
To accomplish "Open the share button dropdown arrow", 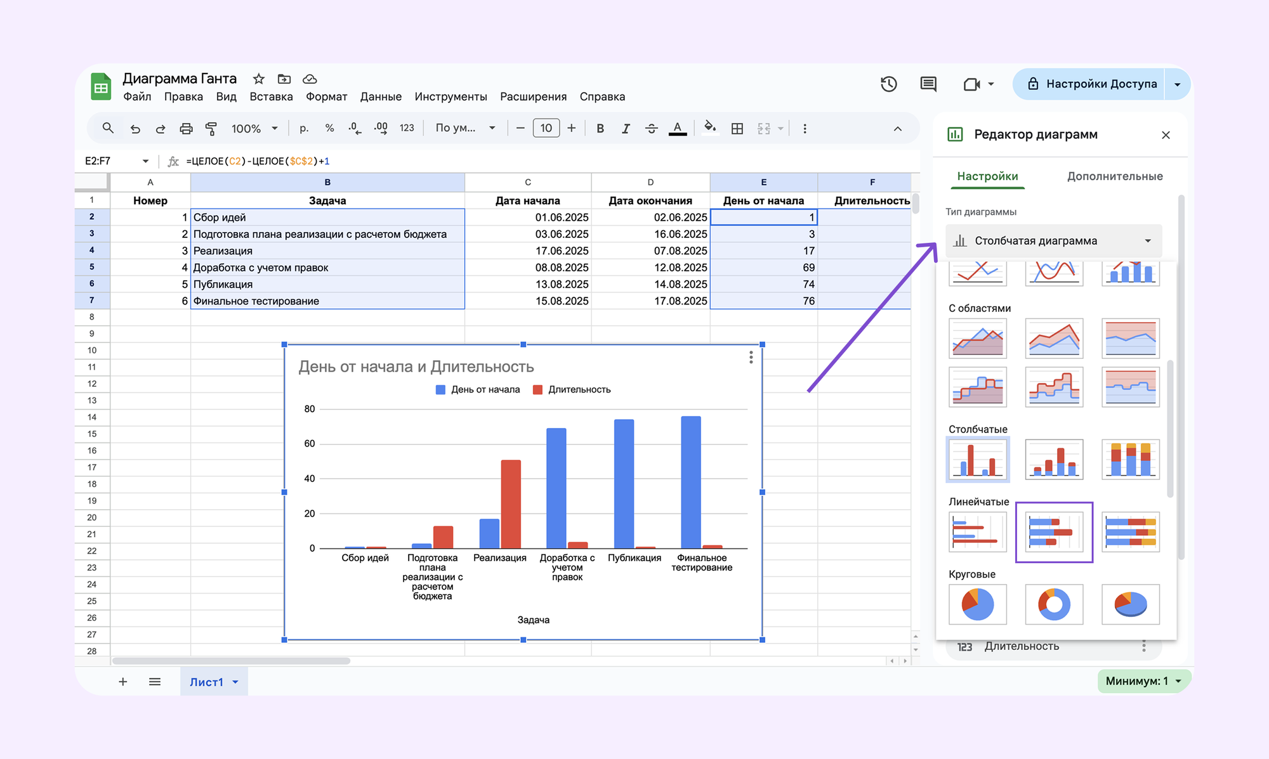I will point(1178,84).
